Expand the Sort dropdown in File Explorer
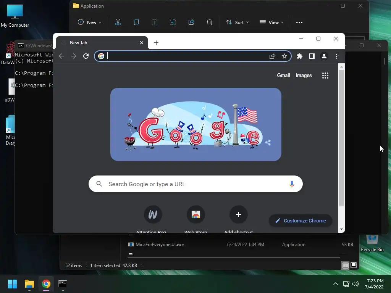The height and width of the screenshot is (293, 391). tap(238, 23)
